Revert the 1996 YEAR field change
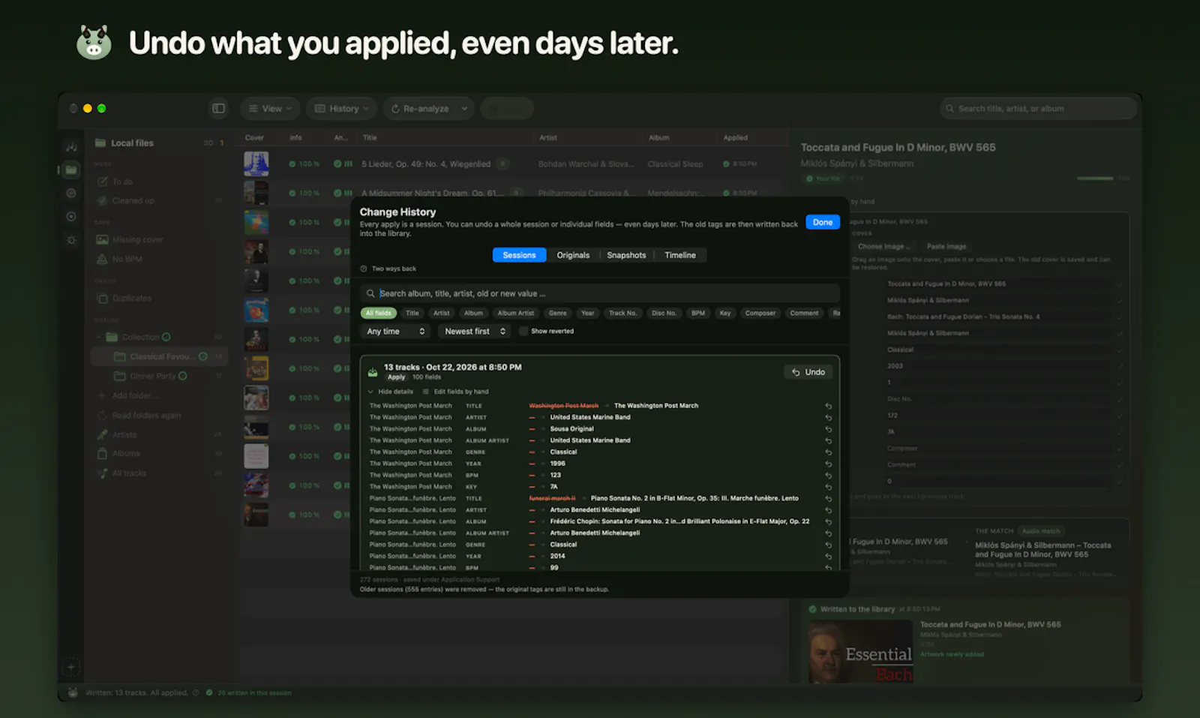The height and width of the screenshot is (718, 1200). (829, 464)
